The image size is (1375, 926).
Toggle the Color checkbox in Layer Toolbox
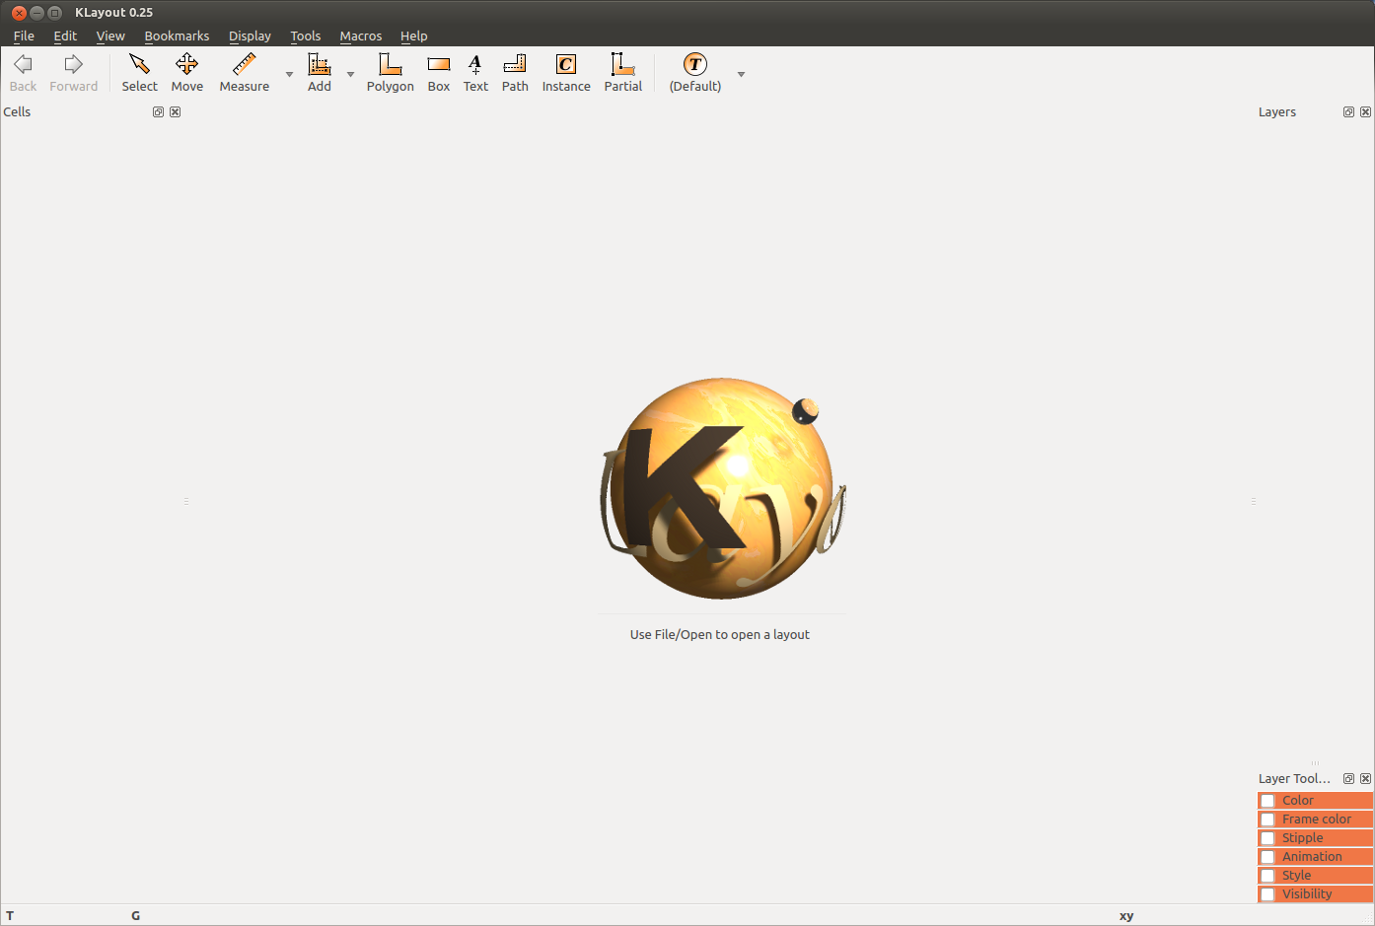[1268, 801]
